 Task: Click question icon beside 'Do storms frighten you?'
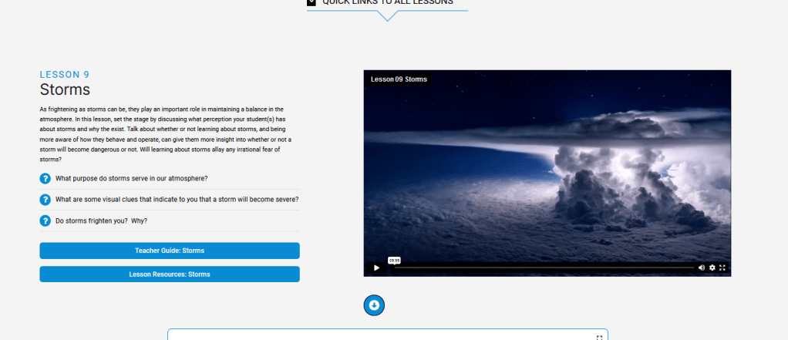tap(45, 221)
